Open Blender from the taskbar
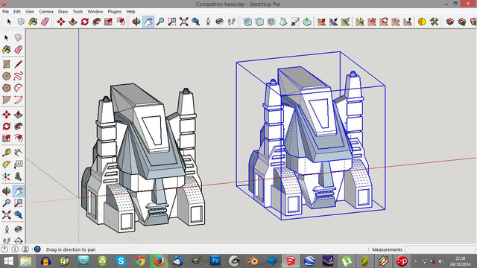477x268 pixels. point(253,261)
